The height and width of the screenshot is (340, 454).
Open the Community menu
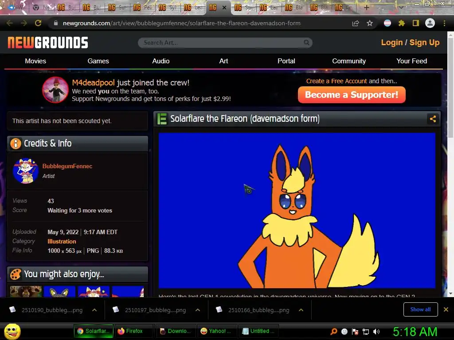point(349,61)
